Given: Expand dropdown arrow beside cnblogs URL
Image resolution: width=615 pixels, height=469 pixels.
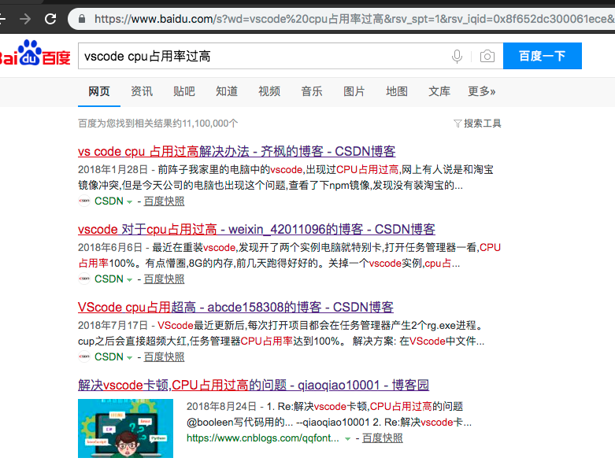Looking at the screenshot, I should pos(347,439).
